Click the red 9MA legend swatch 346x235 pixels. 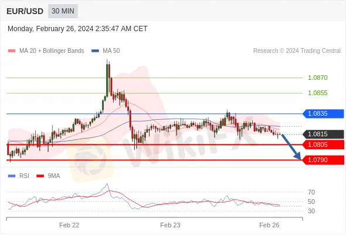click(x=40, y=176)
